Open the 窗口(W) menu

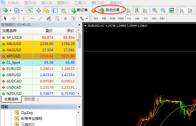(x=98, y=3)
